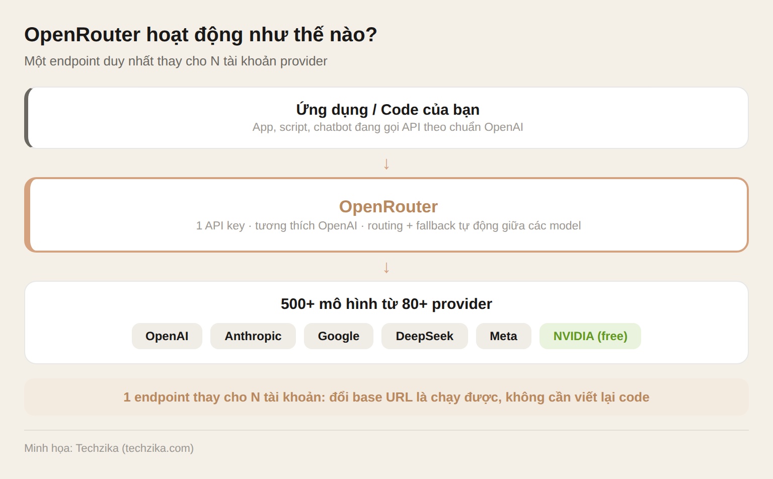Click subtitle 'Một endpoint duy nhất thay cho N tài khoản provider'

pyautogui.click(x=176, y=61)
